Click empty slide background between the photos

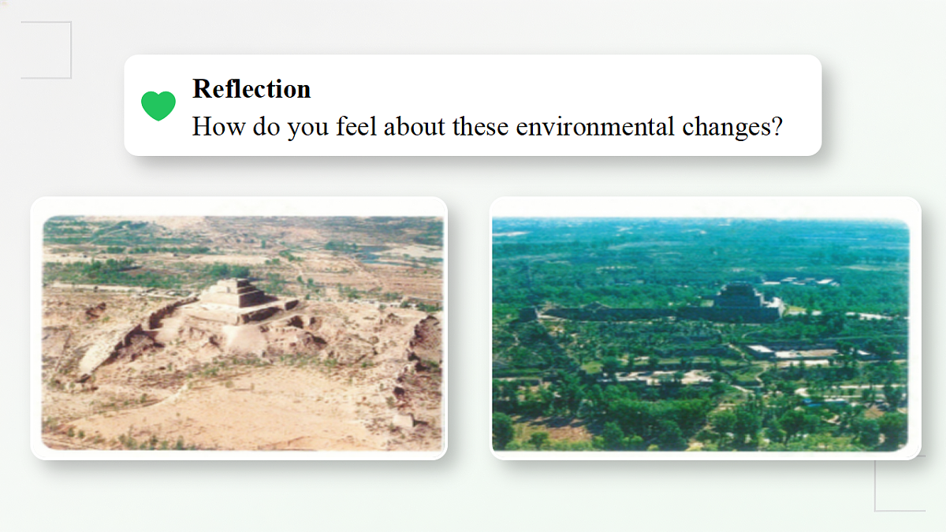tap(468, 331)
